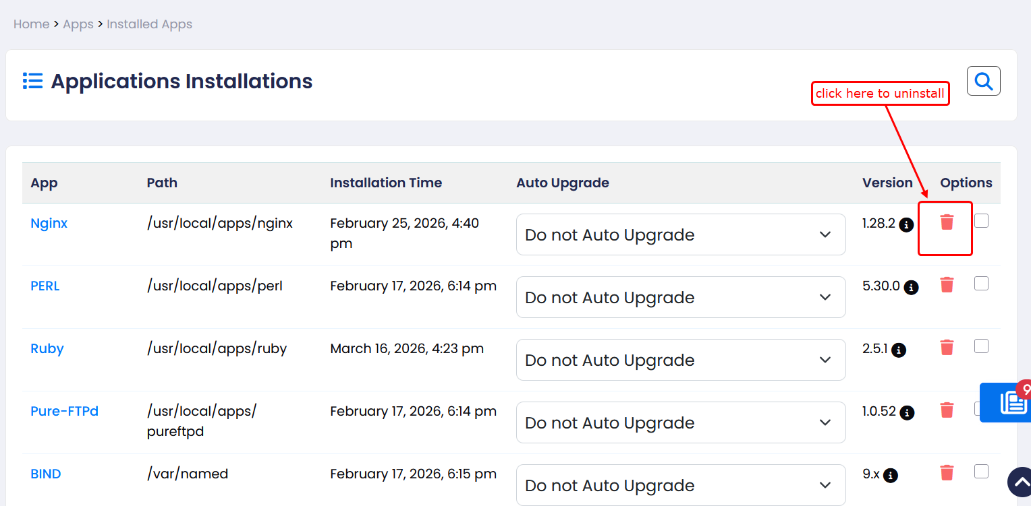Check the Ruby row checkbox
1031x506 pixels.
[981, 346]
